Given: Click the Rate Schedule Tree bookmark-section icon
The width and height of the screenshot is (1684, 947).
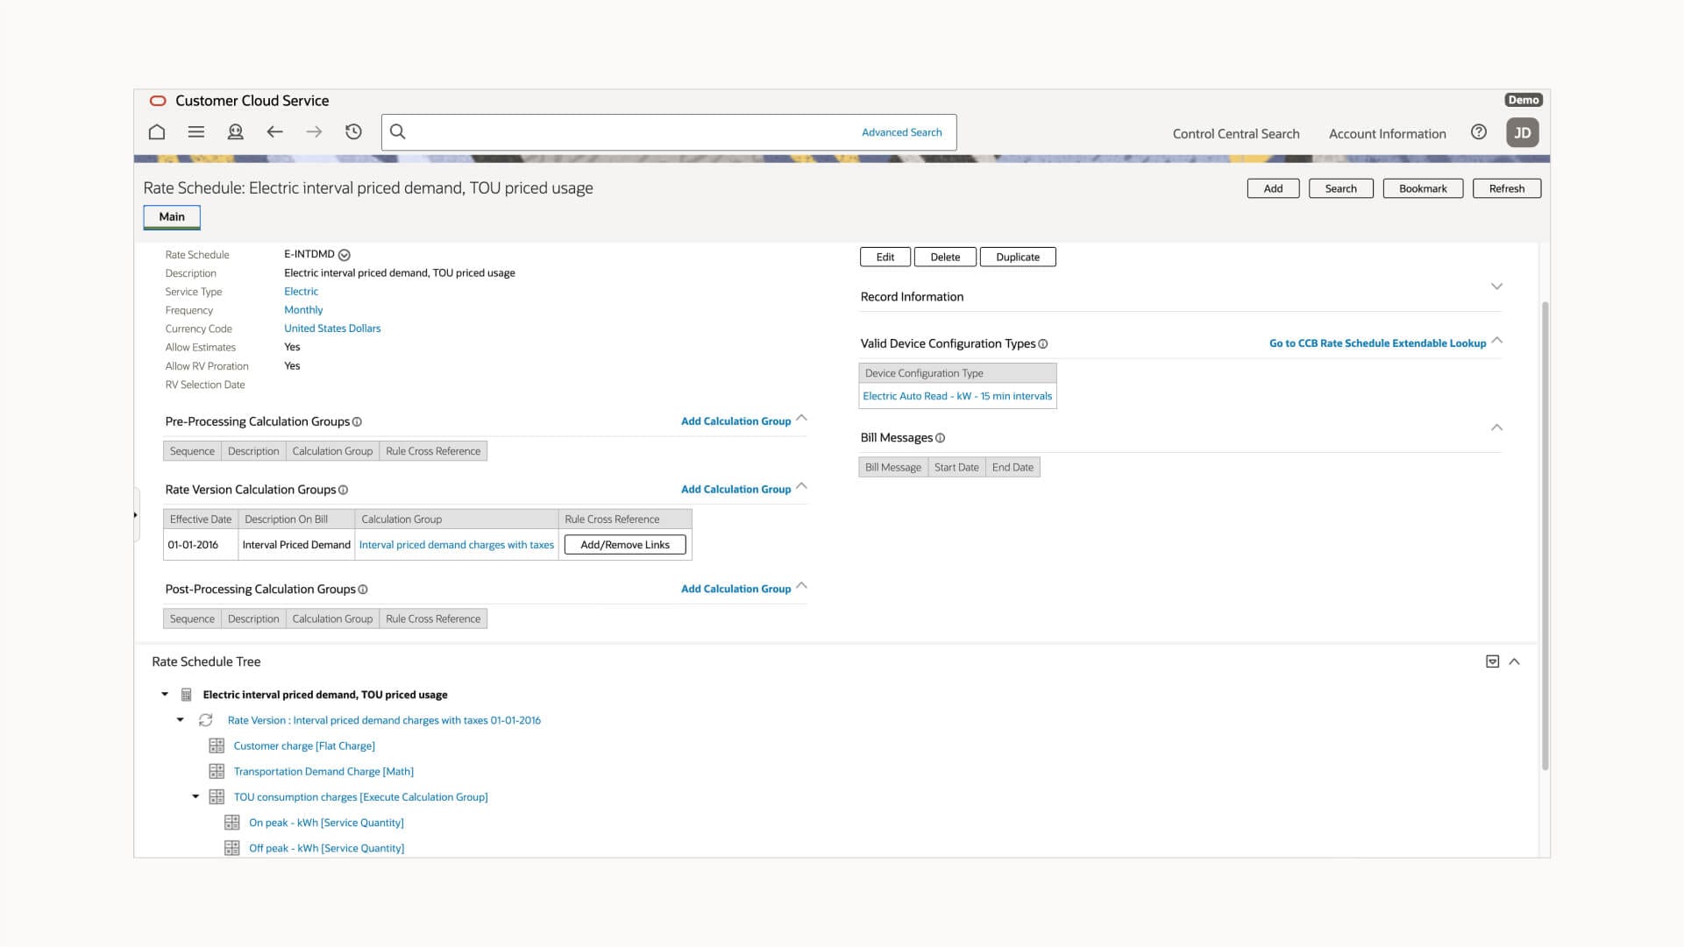Looking at the screenshot, I should [1492, 661].
